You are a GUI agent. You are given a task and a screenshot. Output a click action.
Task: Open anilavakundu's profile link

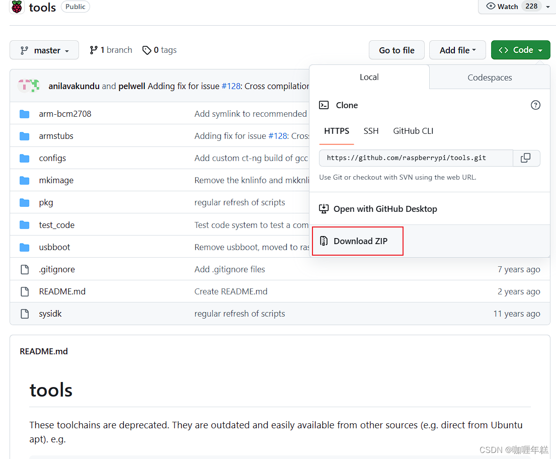(x=74, y=86)
